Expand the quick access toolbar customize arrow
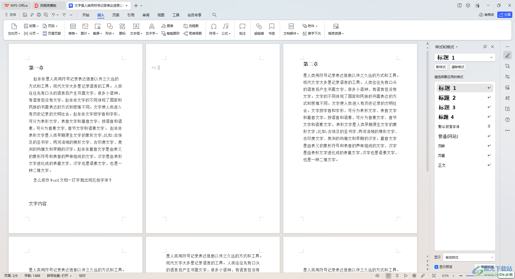The image size is (515, 279). coord(71,15)
